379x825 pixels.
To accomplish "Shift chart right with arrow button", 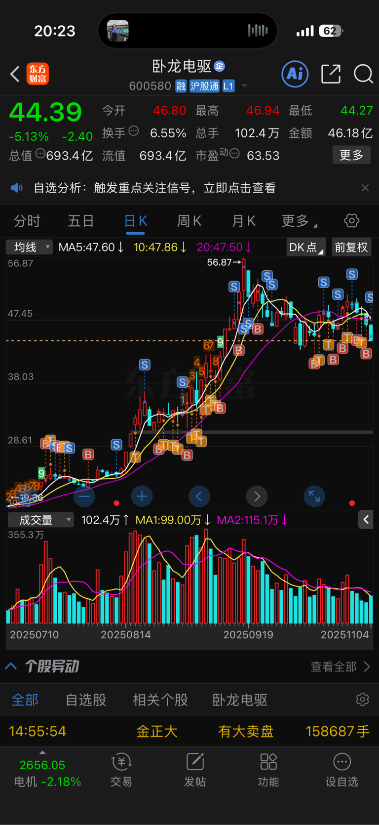I will point(257,496).
